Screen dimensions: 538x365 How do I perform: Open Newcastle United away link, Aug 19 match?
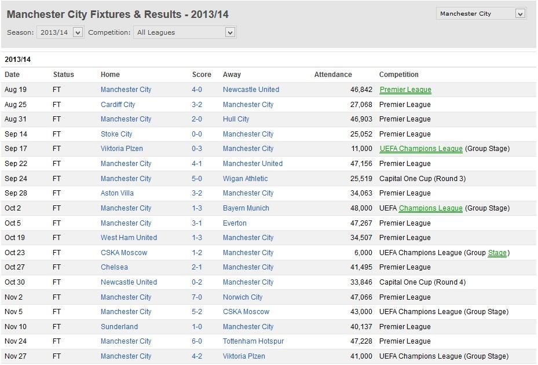click(x=251, y=90)
